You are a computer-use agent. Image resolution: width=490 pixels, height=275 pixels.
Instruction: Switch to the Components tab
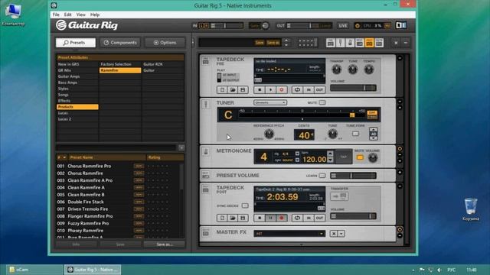pos(120,43)
